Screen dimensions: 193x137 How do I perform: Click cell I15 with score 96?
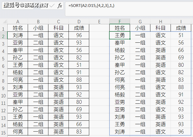[181, 131]
